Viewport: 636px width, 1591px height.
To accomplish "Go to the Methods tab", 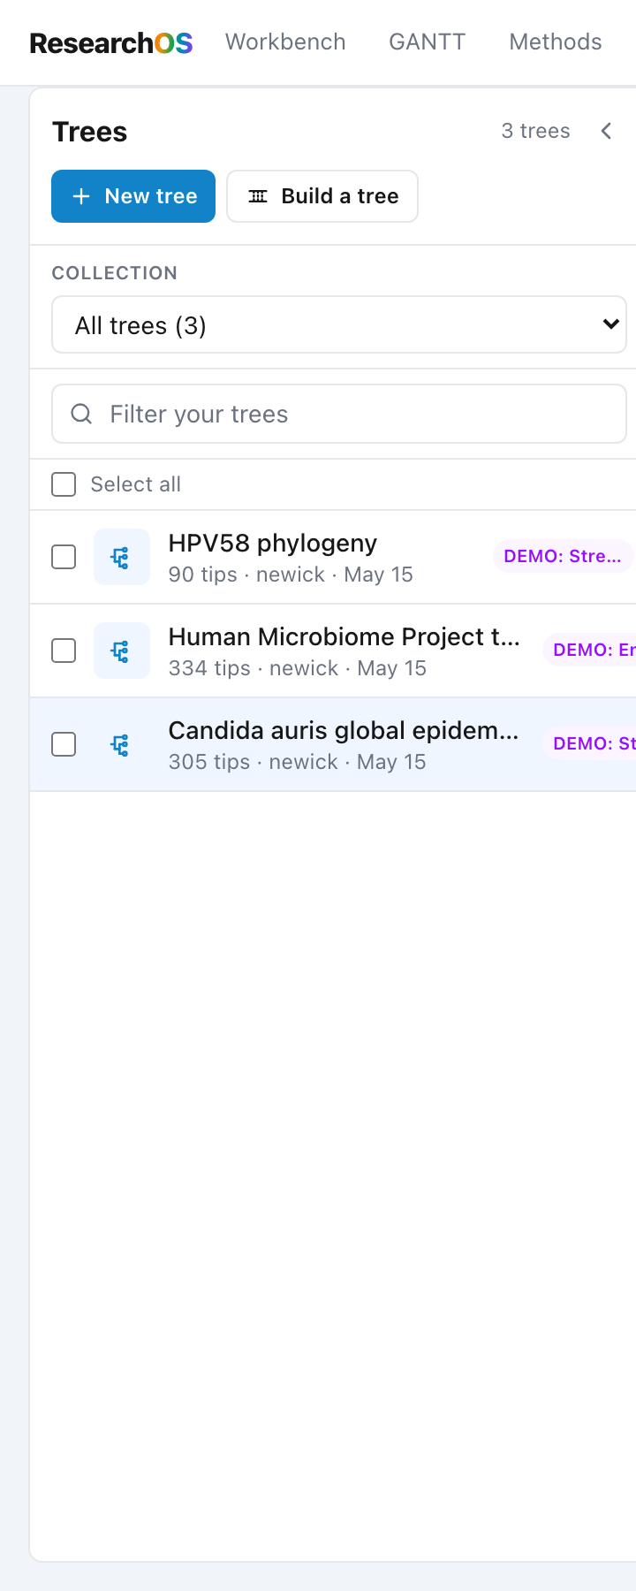I will pyautogui.click(x=556, y=42).
